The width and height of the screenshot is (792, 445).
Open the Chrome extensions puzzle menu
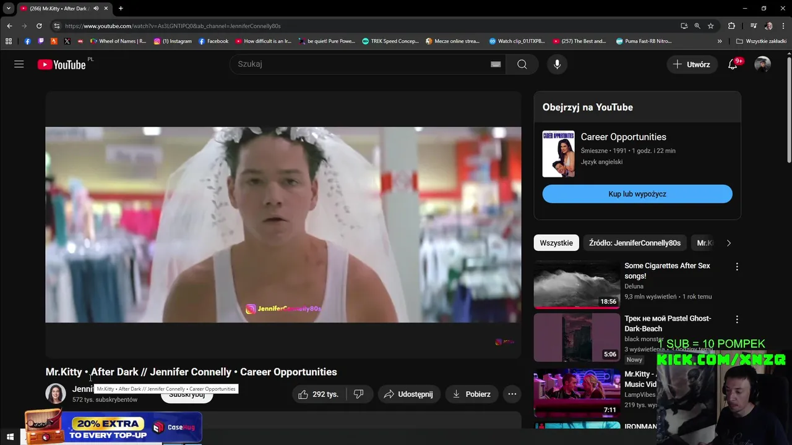(731, 26)
